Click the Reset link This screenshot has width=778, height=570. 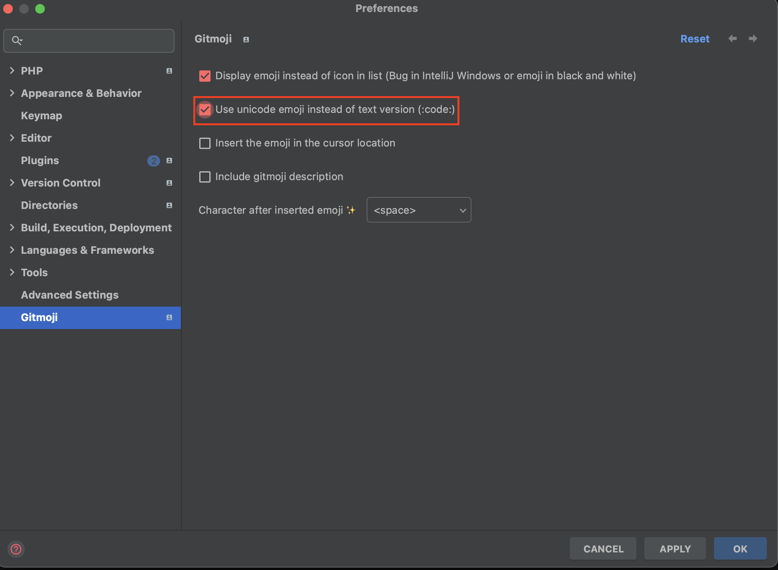click(x=695, y=39)
